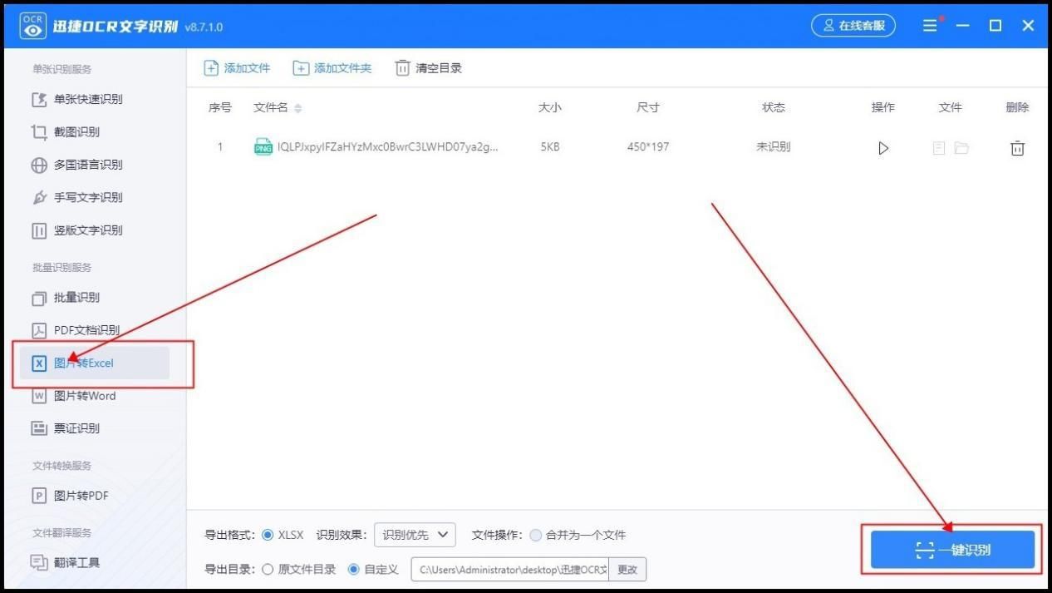
Task: Click 大小 column header
Action: pos(550,108)
